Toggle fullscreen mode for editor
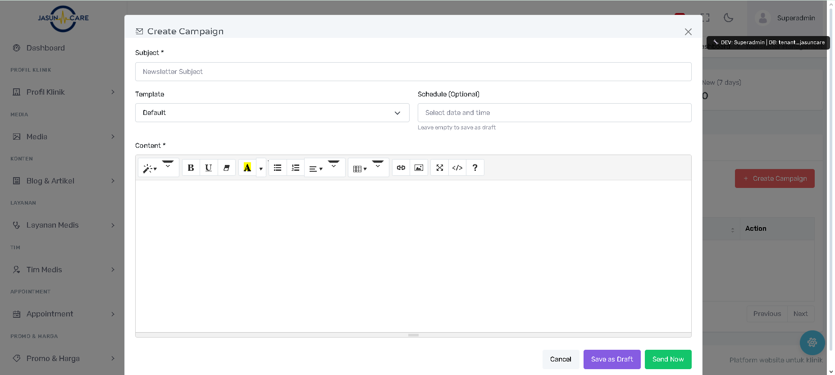 440,168
